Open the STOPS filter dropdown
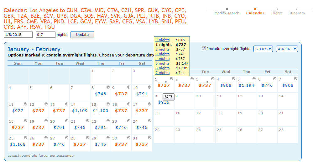The image size is (318, 166). click(x=263, y=49)
